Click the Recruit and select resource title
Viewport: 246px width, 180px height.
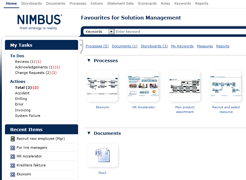[226, 109]
